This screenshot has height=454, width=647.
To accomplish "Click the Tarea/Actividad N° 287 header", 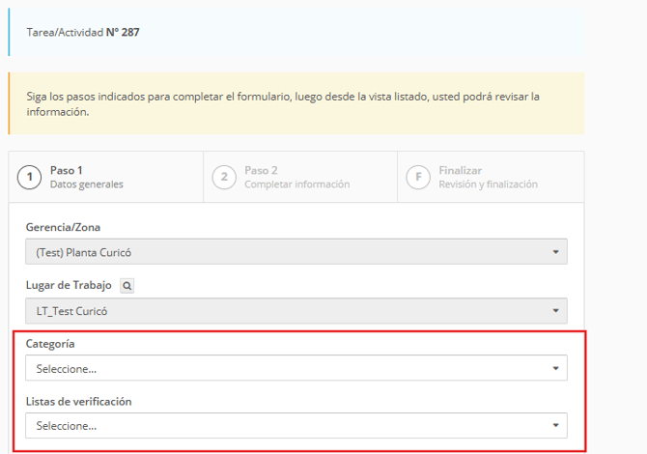I will pos(83,32).
